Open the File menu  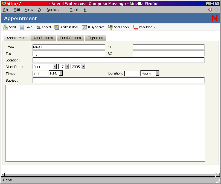point(6,10)
